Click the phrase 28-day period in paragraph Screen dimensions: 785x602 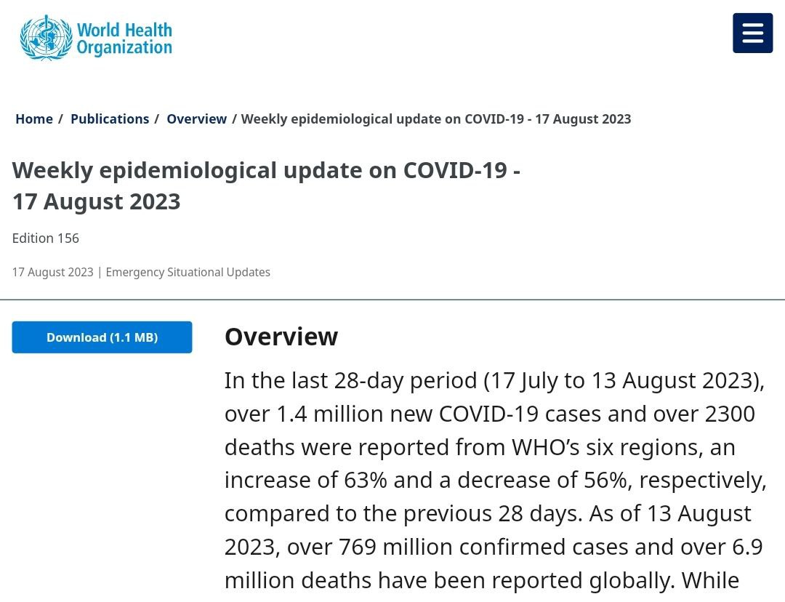[406, 381]
